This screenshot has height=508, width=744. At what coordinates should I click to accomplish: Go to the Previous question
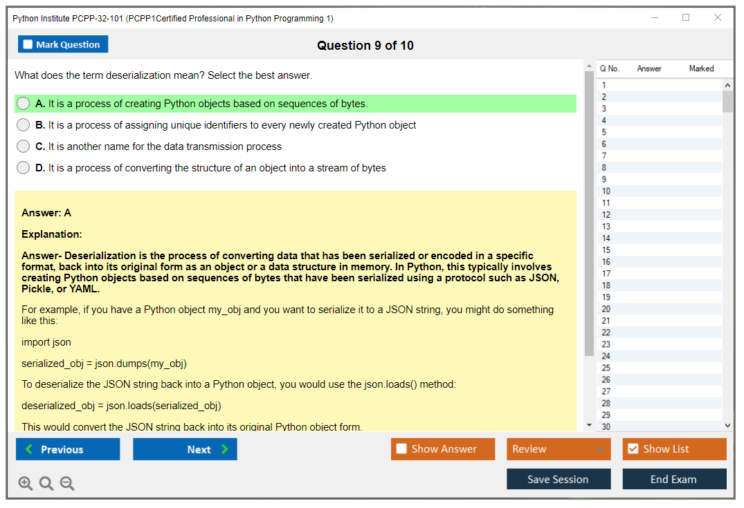click(x=68, y=449)
